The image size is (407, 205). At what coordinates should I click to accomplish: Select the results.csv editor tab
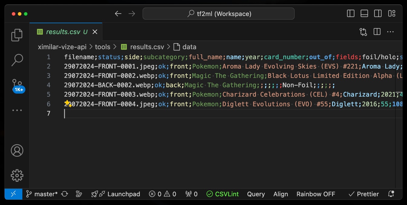[63, 32]
